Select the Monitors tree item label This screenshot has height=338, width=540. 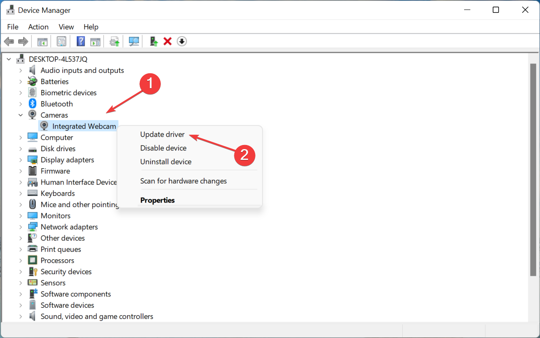point(56,215)
